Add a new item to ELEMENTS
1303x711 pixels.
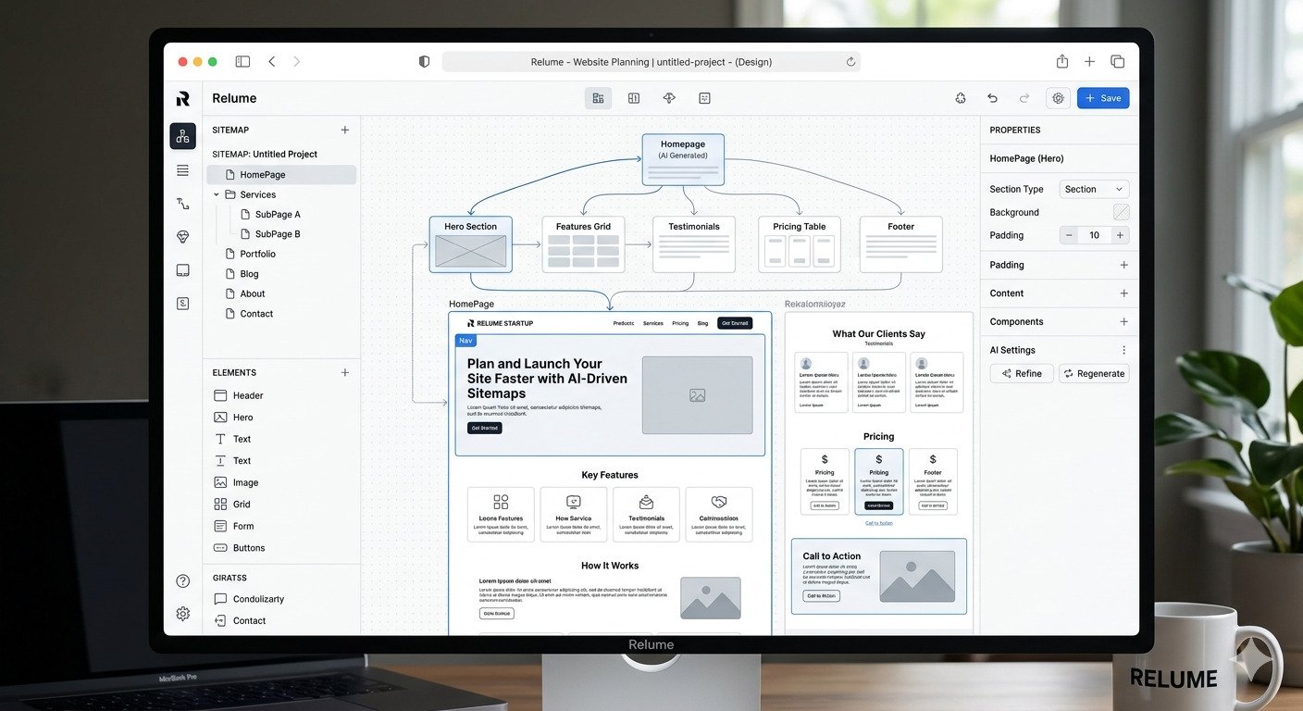pyautogui.click(x=345, y=372)
